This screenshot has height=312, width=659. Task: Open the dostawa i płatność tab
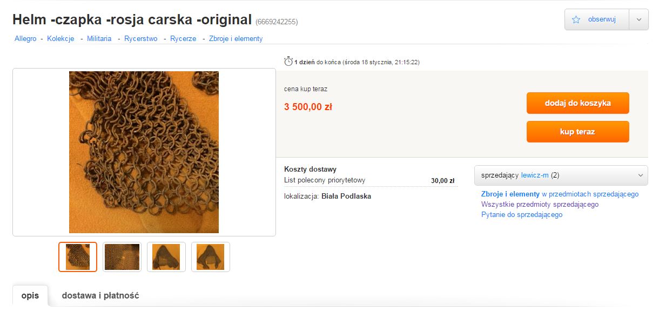[x=100, y=296]
